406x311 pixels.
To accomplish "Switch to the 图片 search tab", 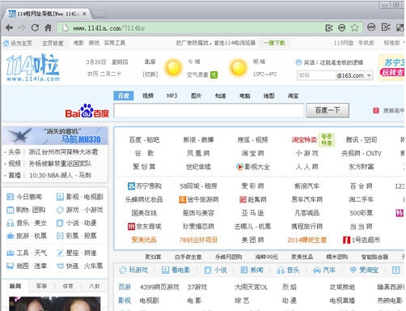I will [196, 96].
